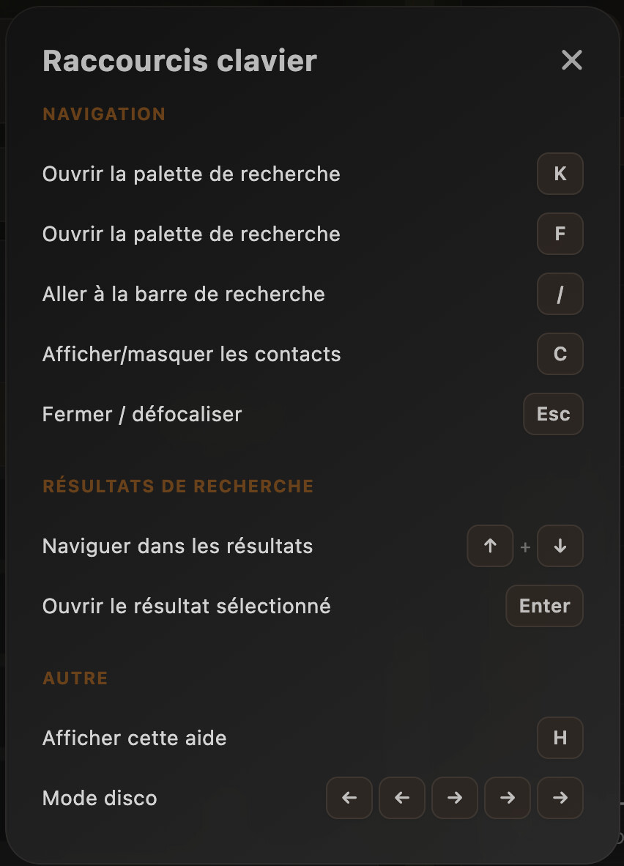Click the Afficher cette aide label

[x=135, y=738]
